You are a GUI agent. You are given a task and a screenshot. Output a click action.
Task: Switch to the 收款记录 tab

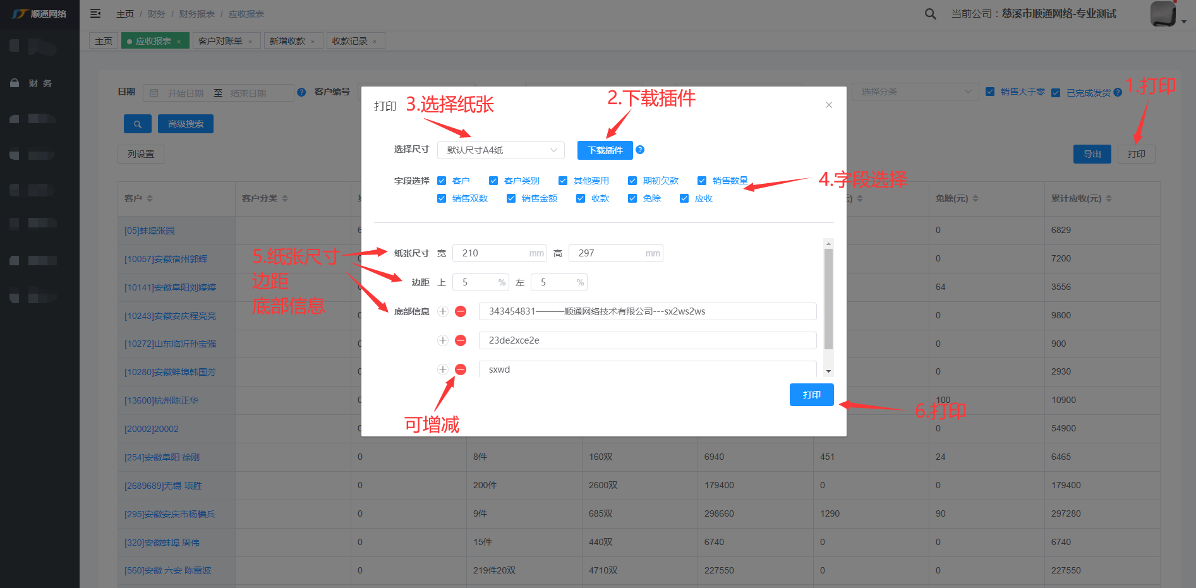(349, 41)
